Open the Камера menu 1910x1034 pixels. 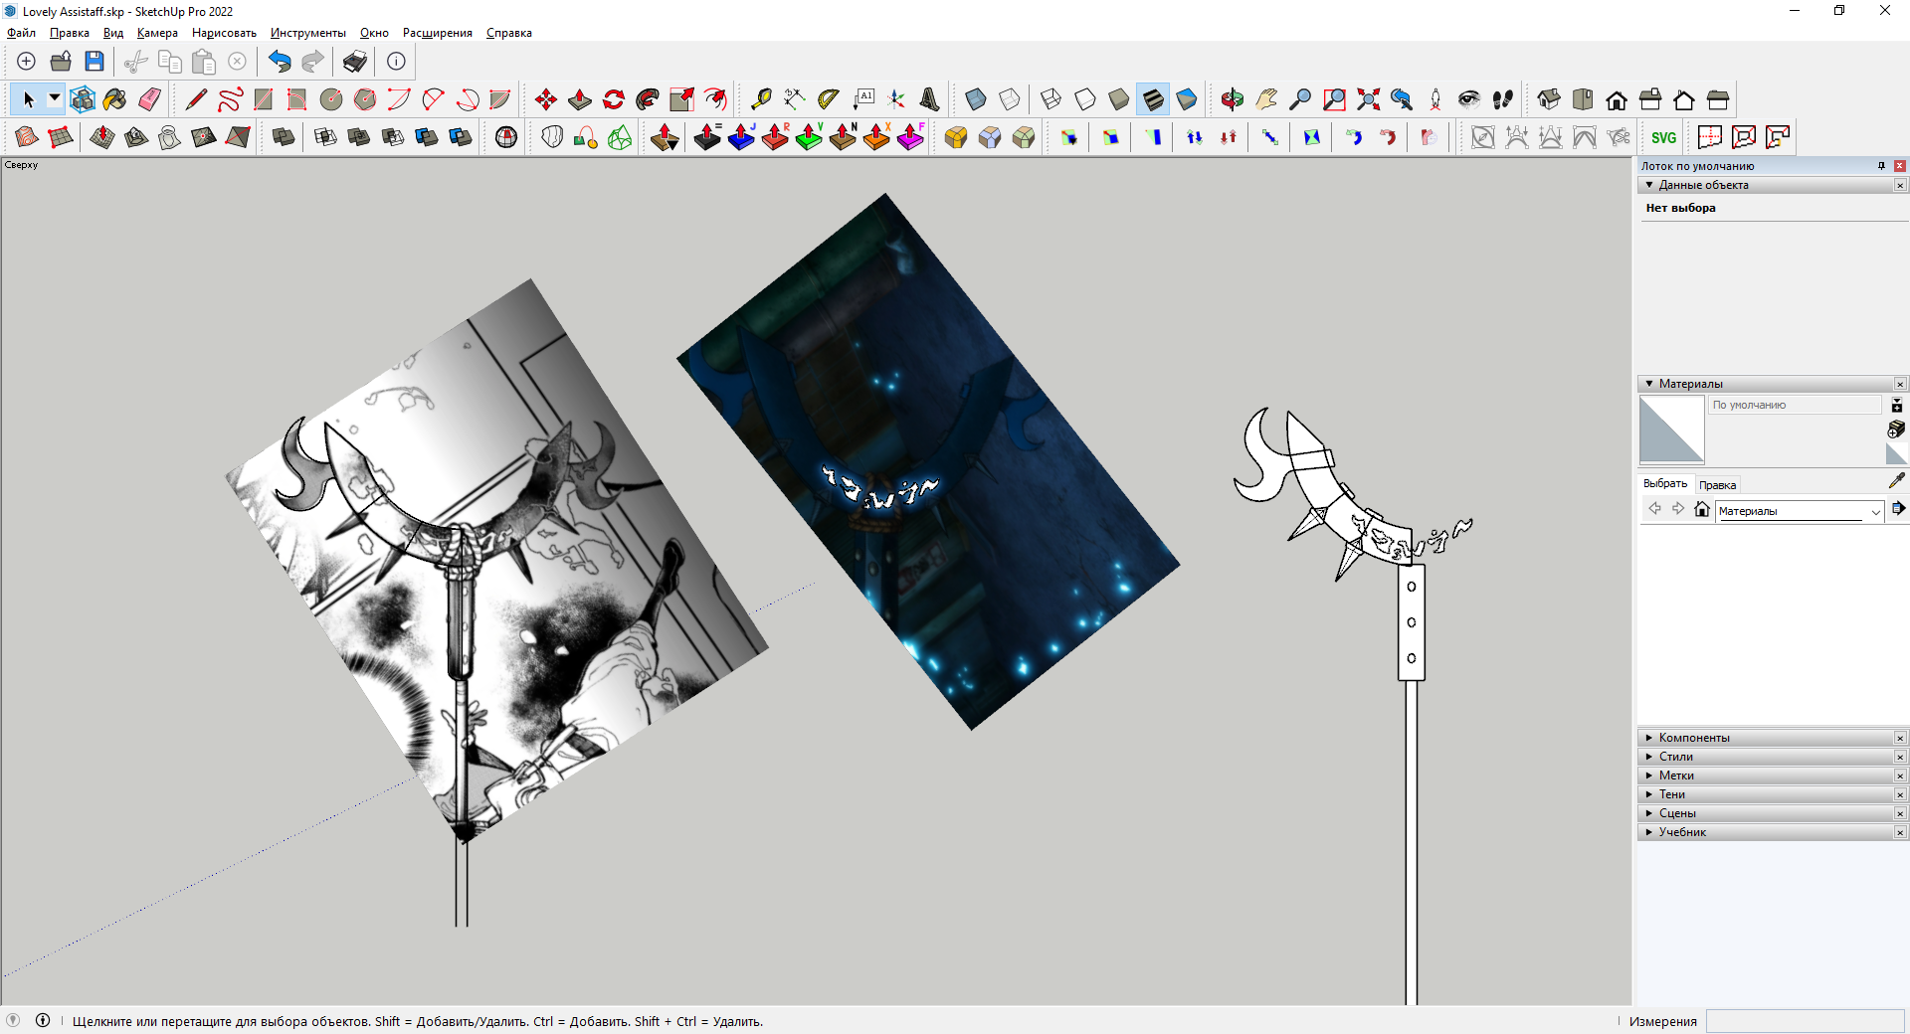pos(157,33)
